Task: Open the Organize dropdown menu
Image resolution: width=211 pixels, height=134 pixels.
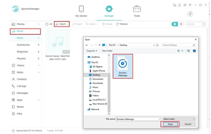Action: [91, 51]
